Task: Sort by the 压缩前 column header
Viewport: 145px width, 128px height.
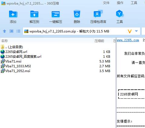Action: coord(99,41)
